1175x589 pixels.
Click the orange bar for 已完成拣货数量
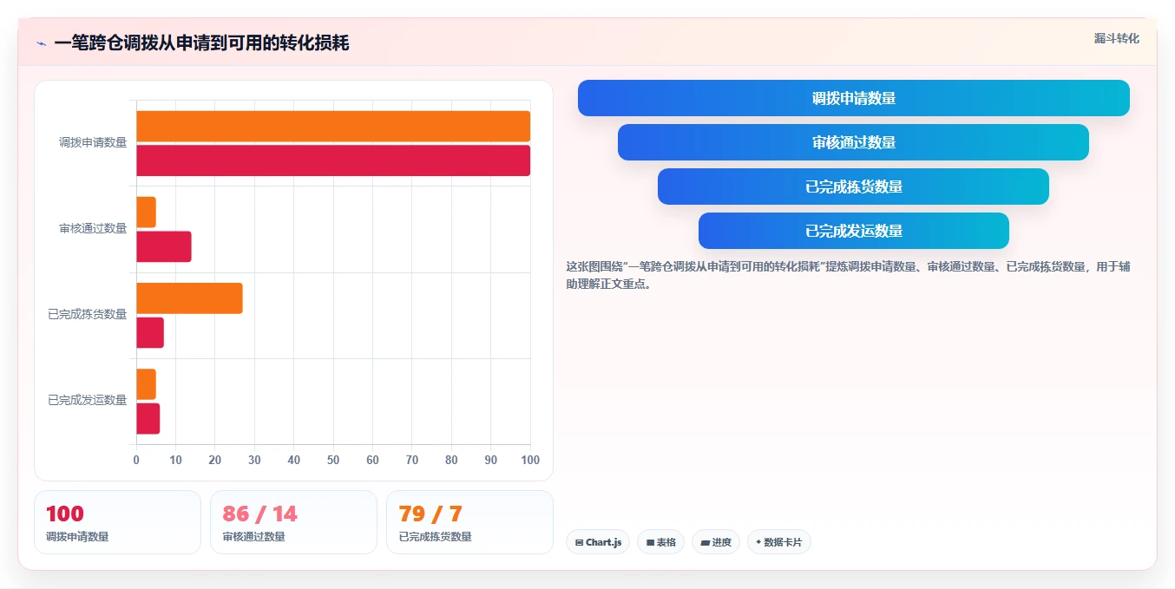tap(189, 298)
